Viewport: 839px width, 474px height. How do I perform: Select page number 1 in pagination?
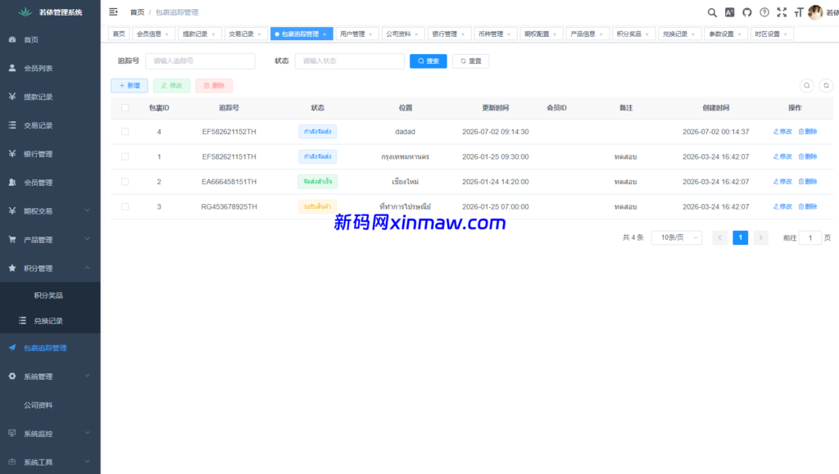740,237
